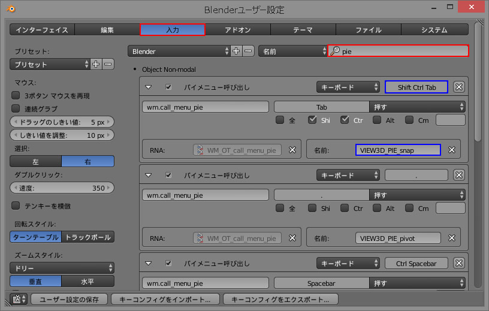The image size is (489, 311).
Task: Click the VIEW3D_PIE_snap name field
Action: tap(398, 150)
